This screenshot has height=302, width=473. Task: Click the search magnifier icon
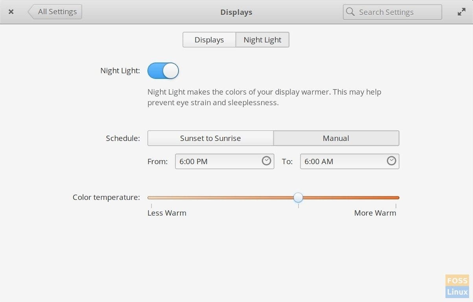350,12
